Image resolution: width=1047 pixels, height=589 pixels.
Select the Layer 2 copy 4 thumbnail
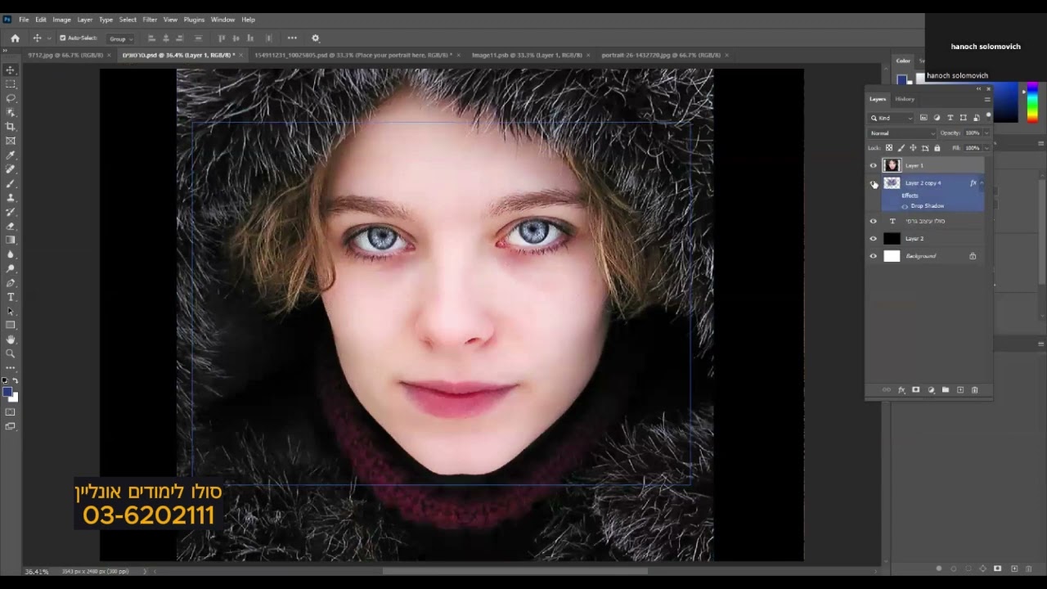pos(892,183)
